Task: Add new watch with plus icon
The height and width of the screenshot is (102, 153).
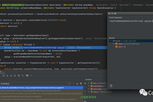Action: tap(85, 83)
